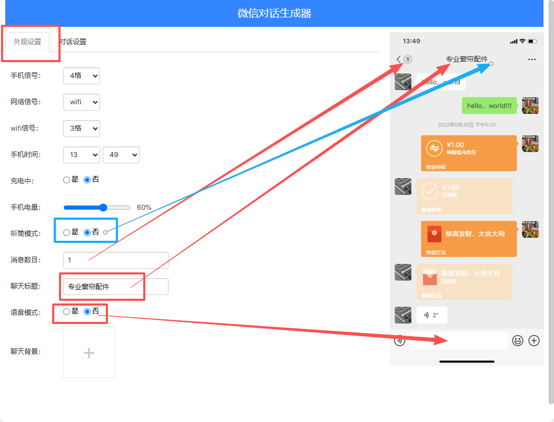Click the 13:49 time in preview

(x=411, y=41)
